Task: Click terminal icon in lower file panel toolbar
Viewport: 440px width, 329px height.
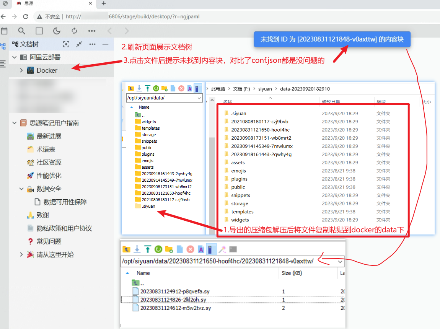Action: [x=233, y=249]
